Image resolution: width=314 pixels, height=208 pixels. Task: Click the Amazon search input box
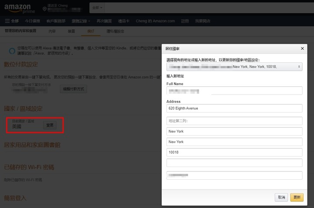(209, 7)
